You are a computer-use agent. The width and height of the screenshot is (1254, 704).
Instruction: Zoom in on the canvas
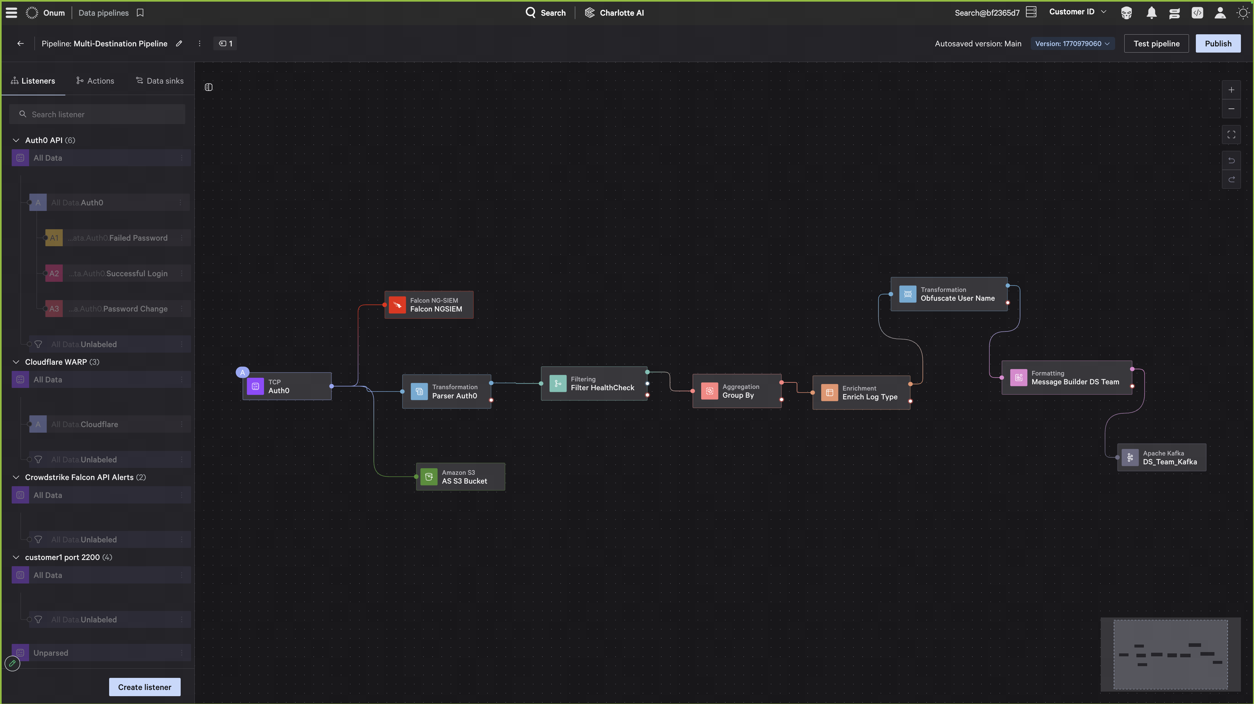pyautogui.click(x=1231, y=90)
